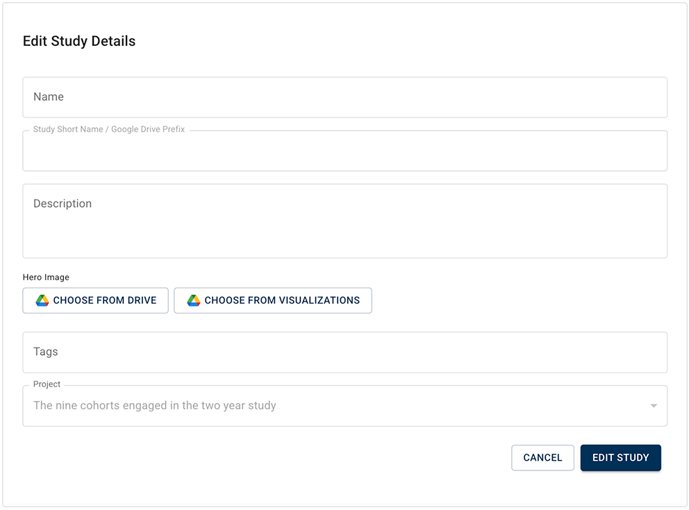Submit with the Edit Study button
689x510 pixels.
[x=620, y=458]
